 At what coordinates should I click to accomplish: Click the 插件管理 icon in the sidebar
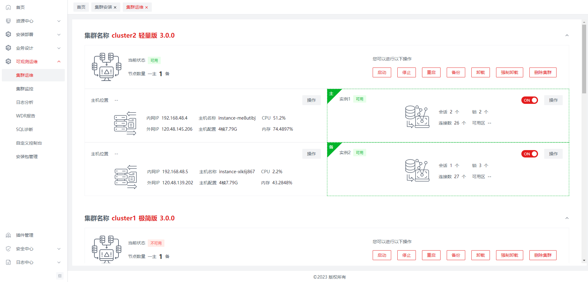8,235
